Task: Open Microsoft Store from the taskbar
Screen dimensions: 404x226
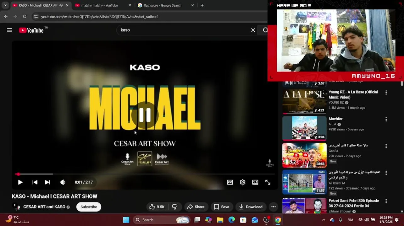Action: point(243,220)
